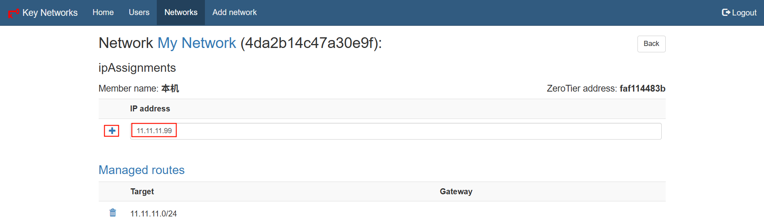Open the My Network link
This screenshot has width=764, height=222.
point(197,43)
